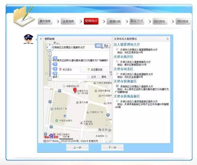Collapse the 天津市出入境受理点 panel with its chevron
The height and width of the screenshot is (165, 197).
point(167,39)
